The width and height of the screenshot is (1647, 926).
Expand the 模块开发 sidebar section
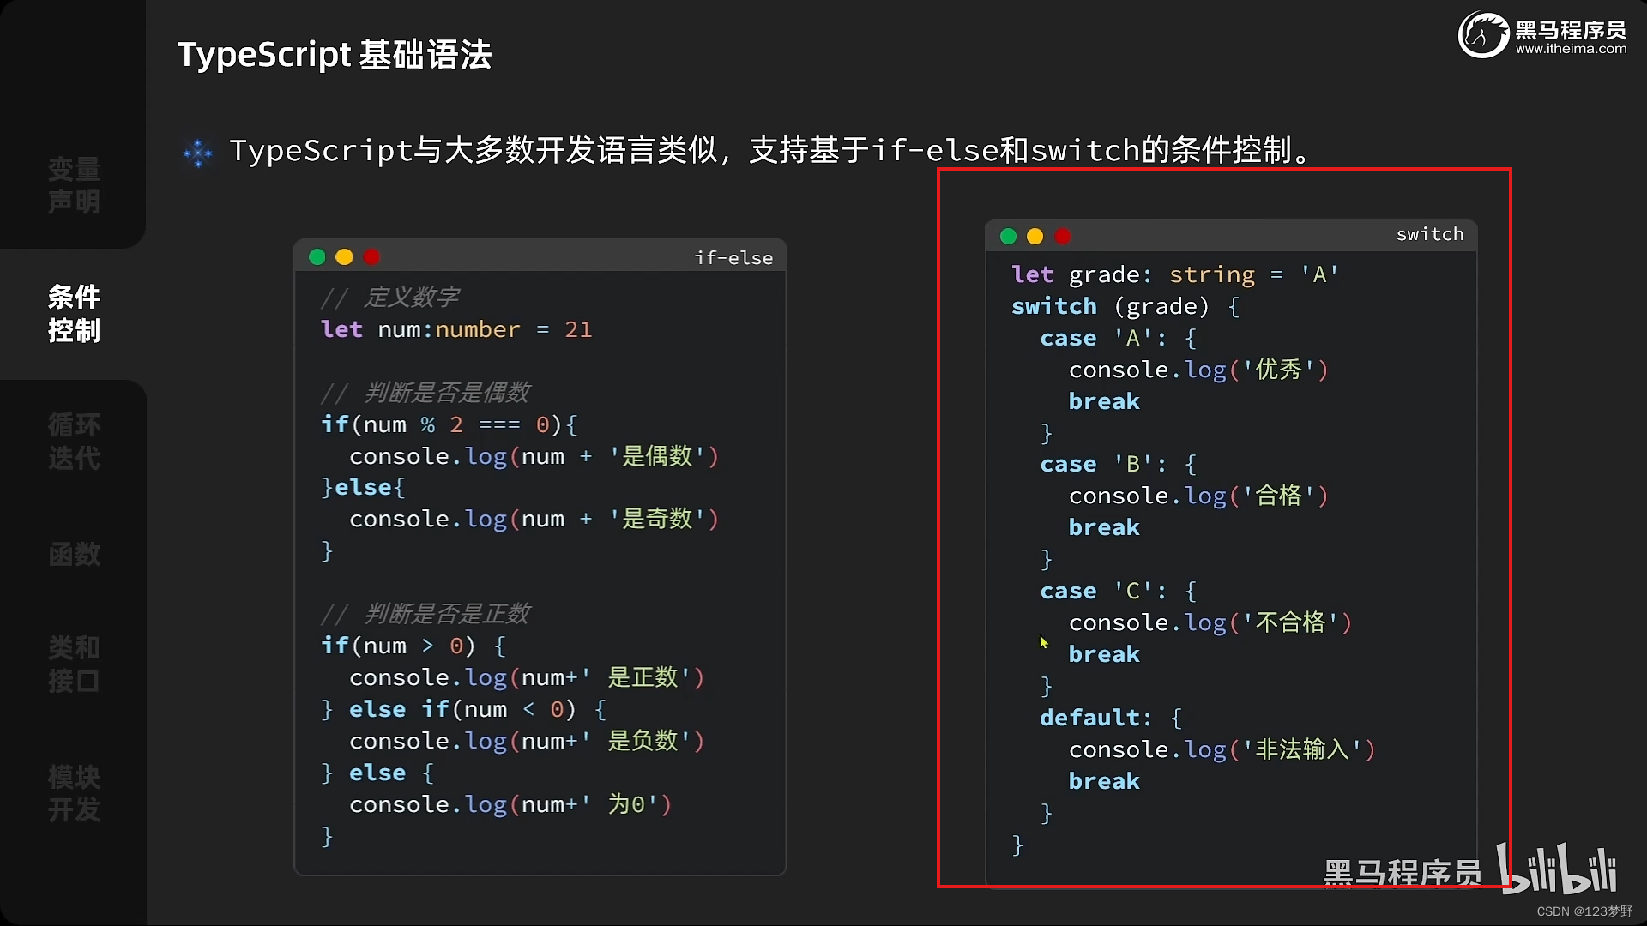click(x=73, y=794)
